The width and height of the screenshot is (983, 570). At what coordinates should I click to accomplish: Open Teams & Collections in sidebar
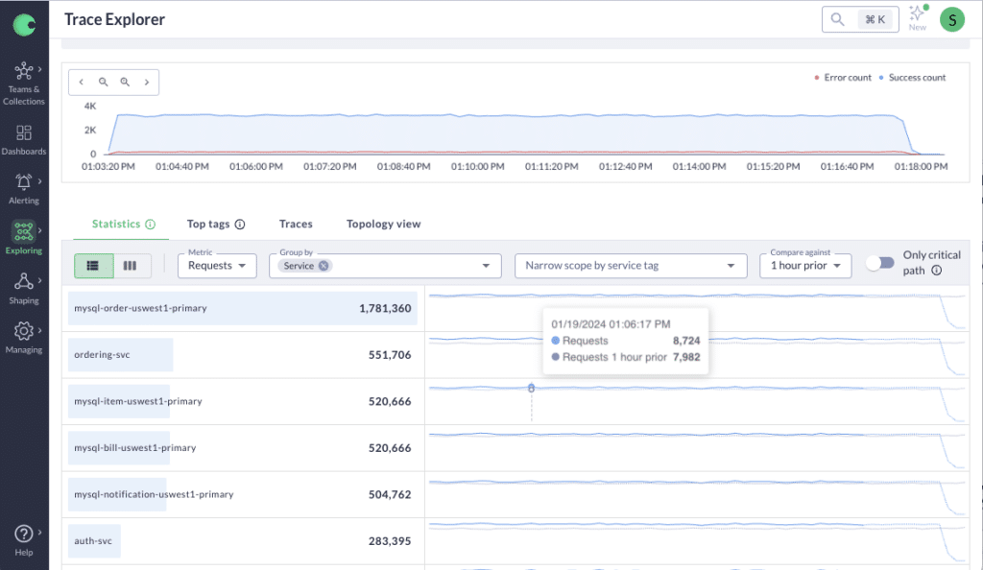point(24,74)
